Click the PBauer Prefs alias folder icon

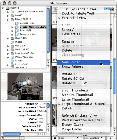(x=12, y=57)
